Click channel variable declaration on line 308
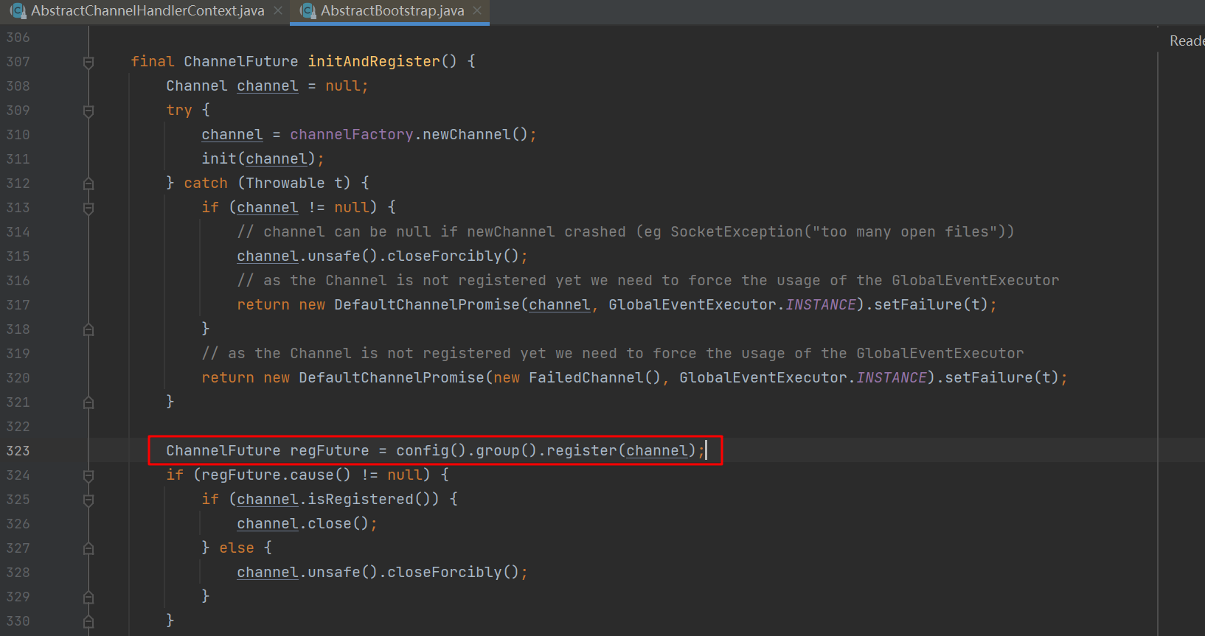 pos(268,86)
